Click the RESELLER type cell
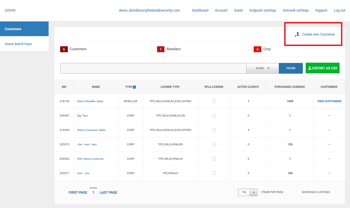This screenshot has width=350, height=208. click(x=131, y=101)
